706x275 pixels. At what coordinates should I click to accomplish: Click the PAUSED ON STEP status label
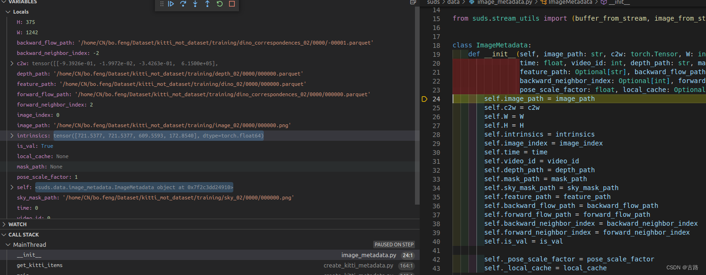[x=394, y=245]
